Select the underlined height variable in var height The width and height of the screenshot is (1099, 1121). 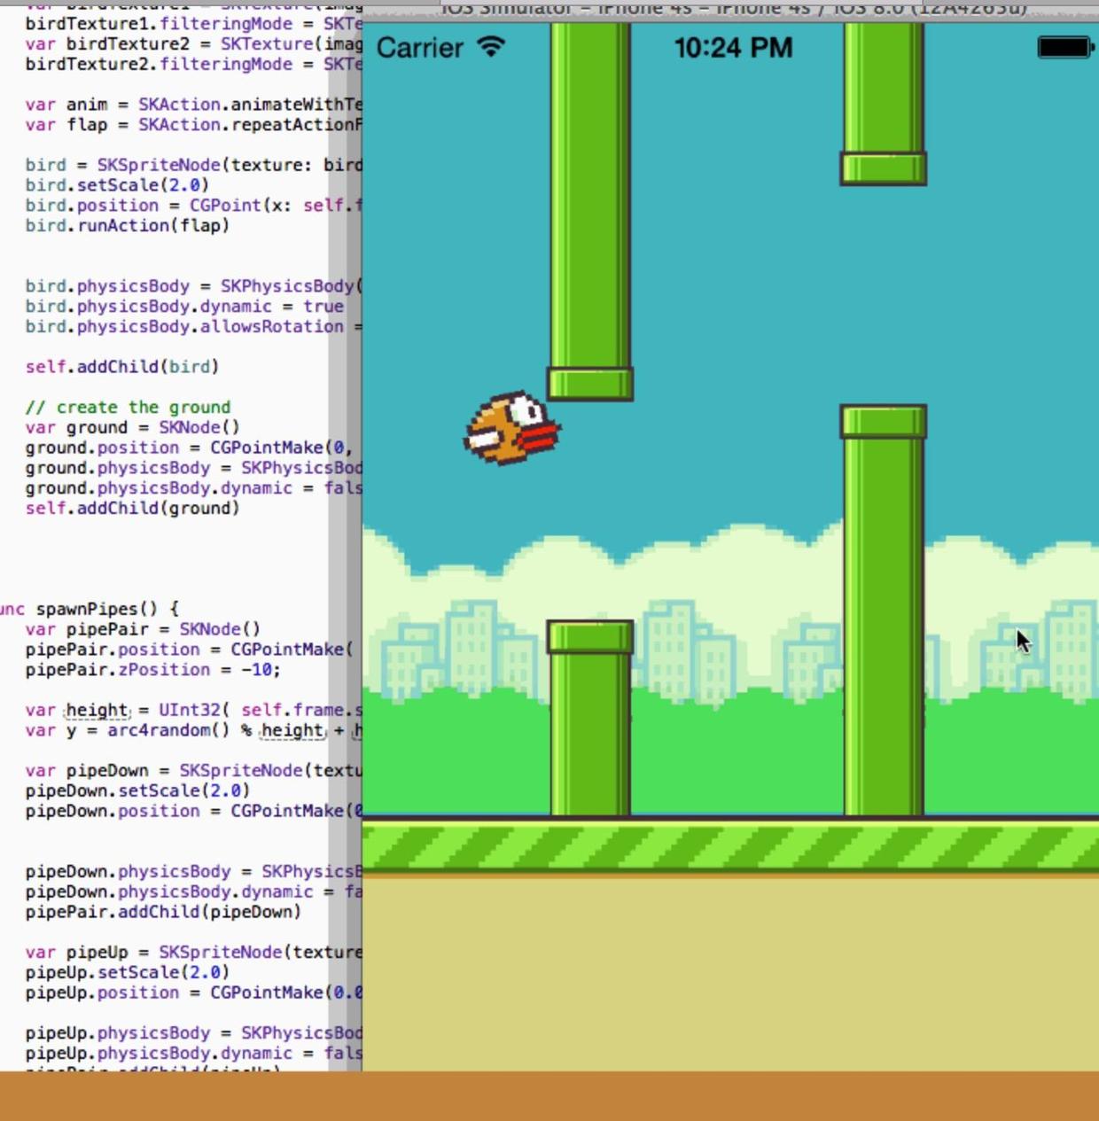(97, 710)
